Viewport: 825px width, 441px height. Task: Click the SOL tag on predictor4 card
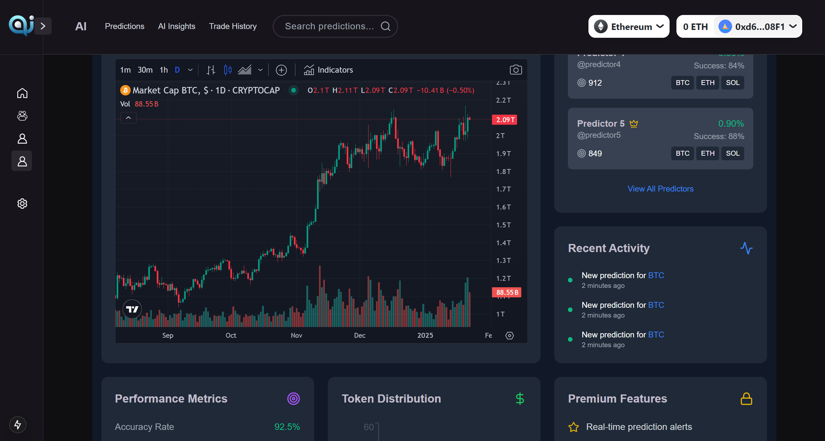(x=733, y=83)
